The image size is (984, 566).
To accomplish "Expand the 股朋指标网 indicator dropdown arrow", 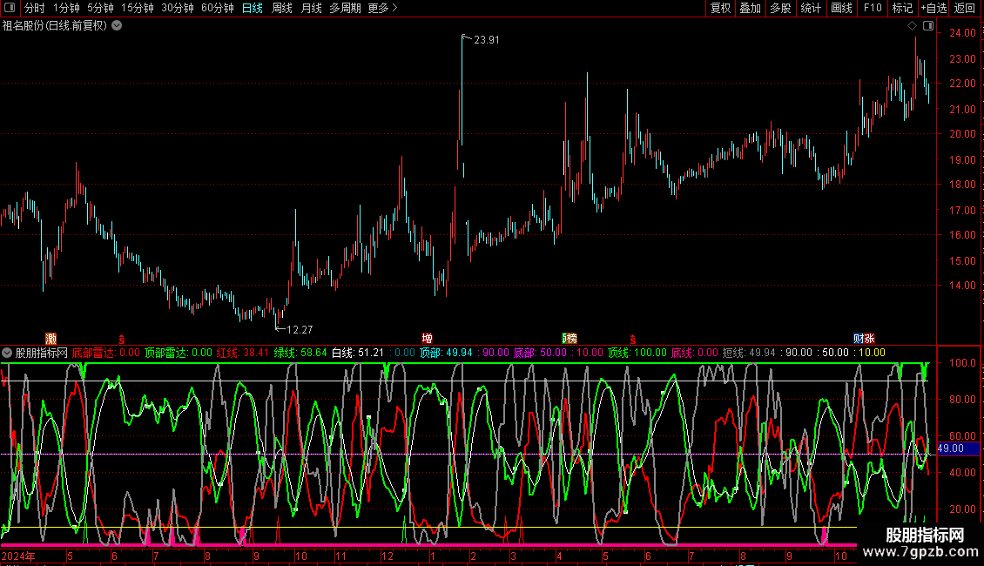I will (x=7, y=353).
